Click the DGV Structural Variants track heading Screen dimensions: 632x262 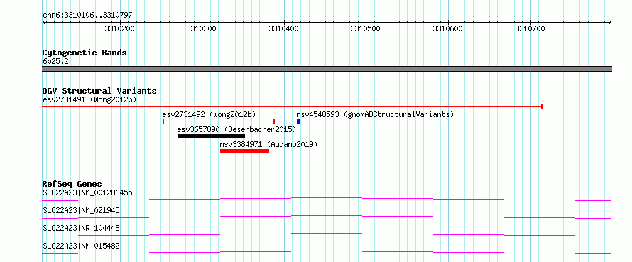99,91
